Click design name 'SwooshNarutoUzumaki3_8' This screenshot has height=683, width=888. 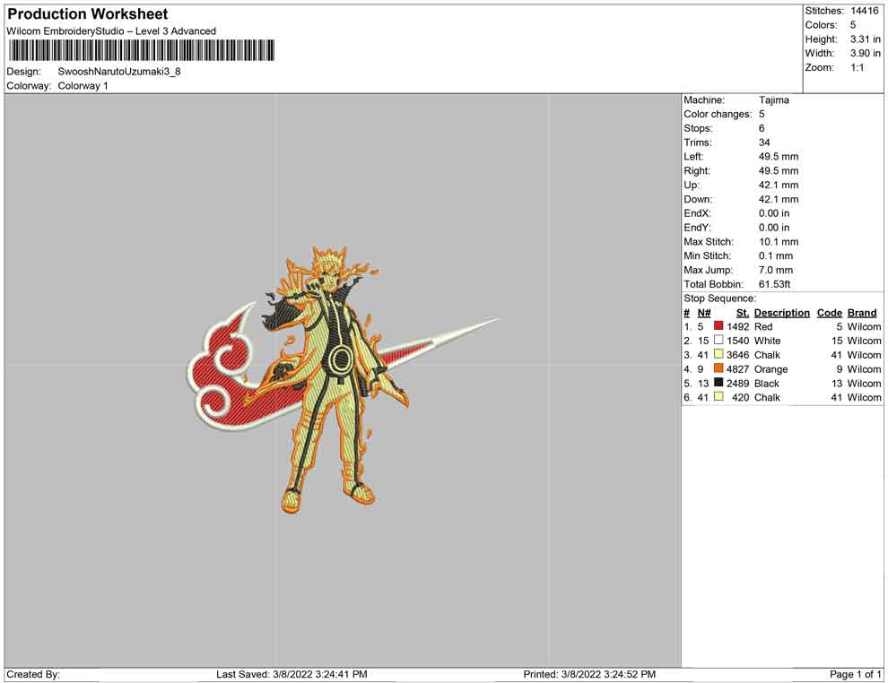click(x=119, y=72)
